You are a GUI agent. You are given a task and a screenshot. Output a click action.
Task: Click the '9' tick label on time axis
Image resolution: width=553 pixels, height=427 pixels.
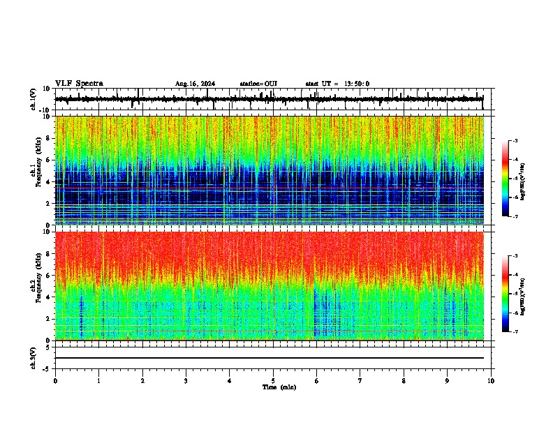447,381
